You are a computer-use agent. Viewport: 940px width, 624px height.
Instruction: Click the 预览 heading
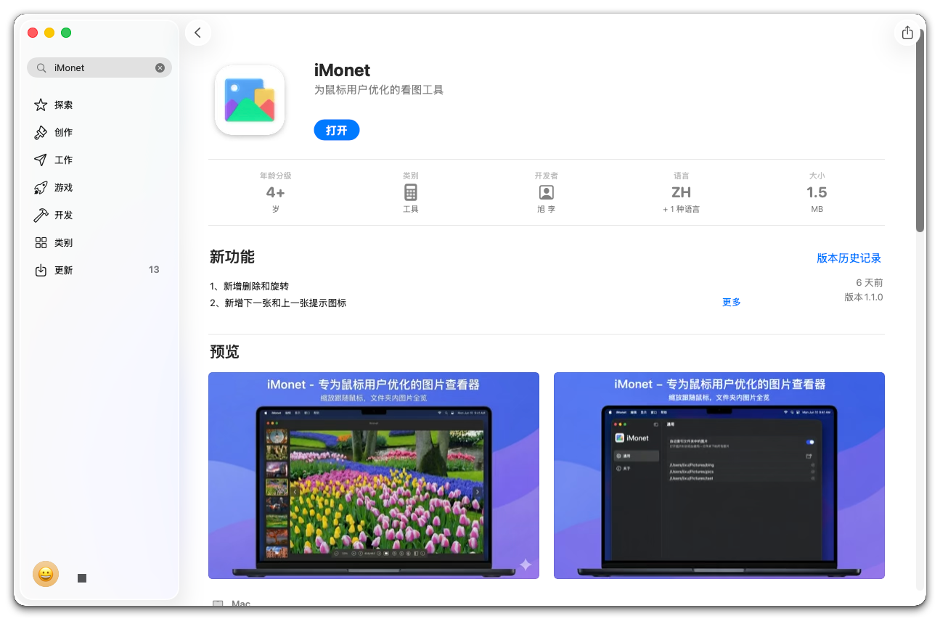(x=224, y=352)
